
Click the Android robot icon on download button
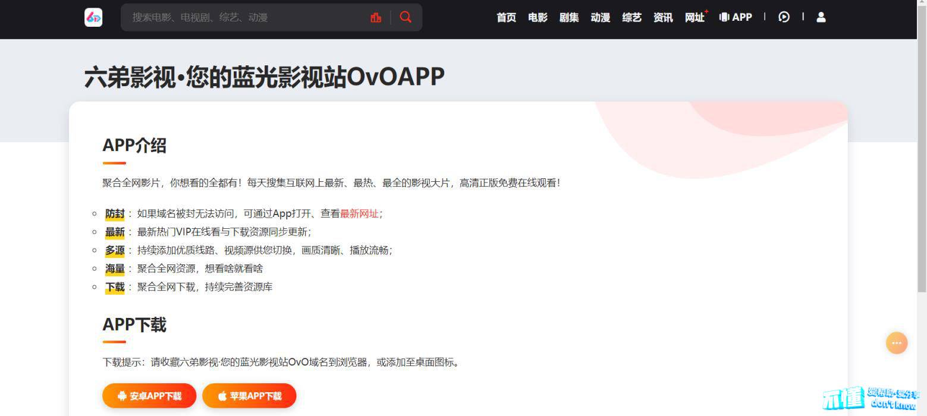[122, 396]
